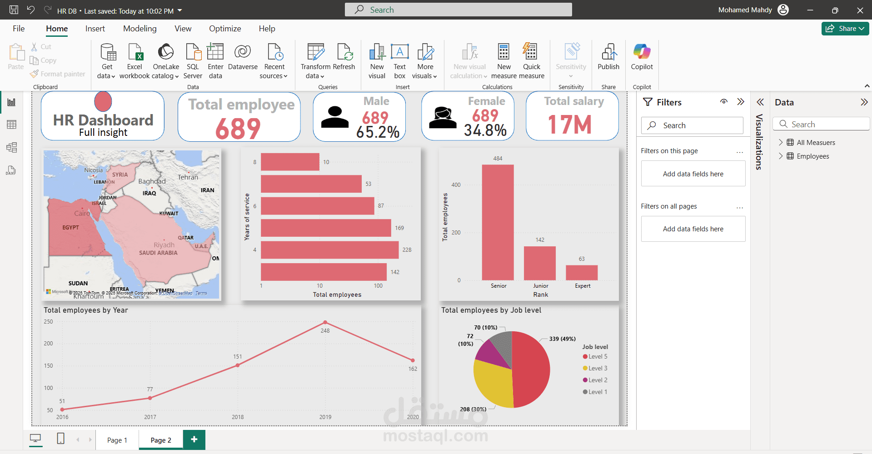Add a Text box to the report

[400, 61]
